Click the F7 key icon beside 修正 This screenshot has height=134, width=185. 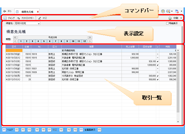(x=50, y=130)
